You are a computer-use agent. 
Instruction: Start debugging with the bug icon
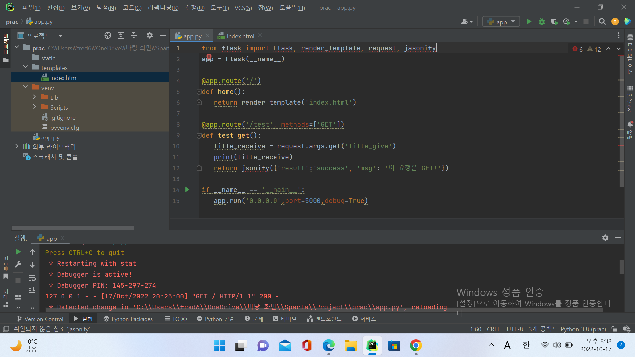(x=541, y=22)
